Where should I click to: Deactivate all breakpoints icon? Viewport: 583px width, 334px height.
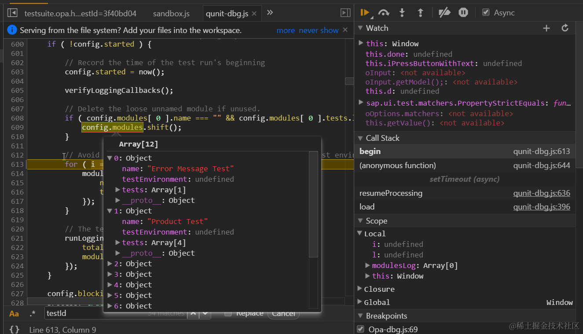click(444, 13)
